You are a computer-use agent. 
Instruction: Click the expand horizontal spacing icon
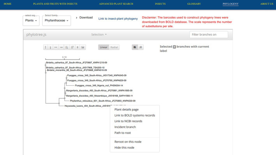(56, 47)
